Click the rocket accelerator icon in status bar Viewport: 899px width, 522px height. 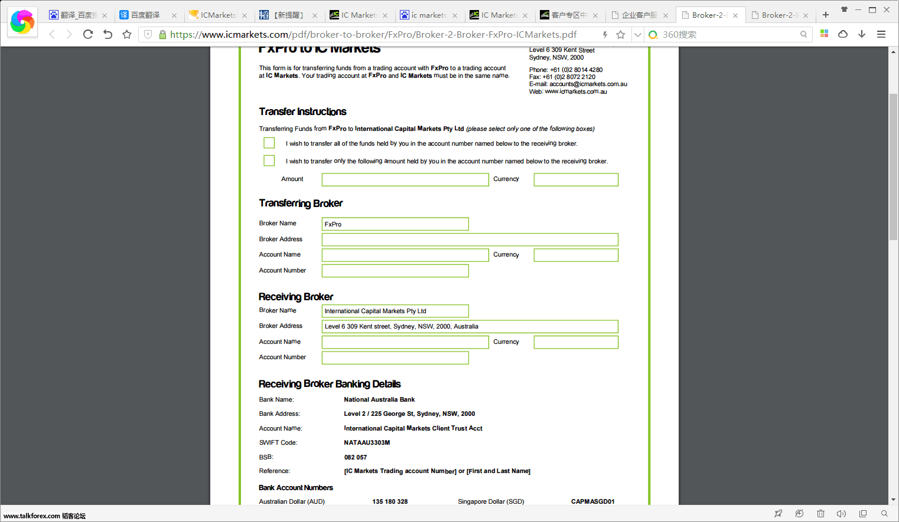[x=779, y=514]
